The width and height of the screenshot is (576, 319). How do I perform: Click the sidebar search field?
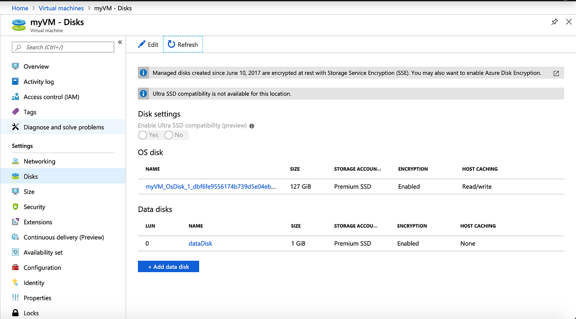click(63, 47)
